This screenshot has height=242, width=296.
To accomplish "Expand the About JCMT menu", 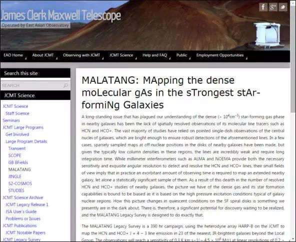I will [43, 55].
